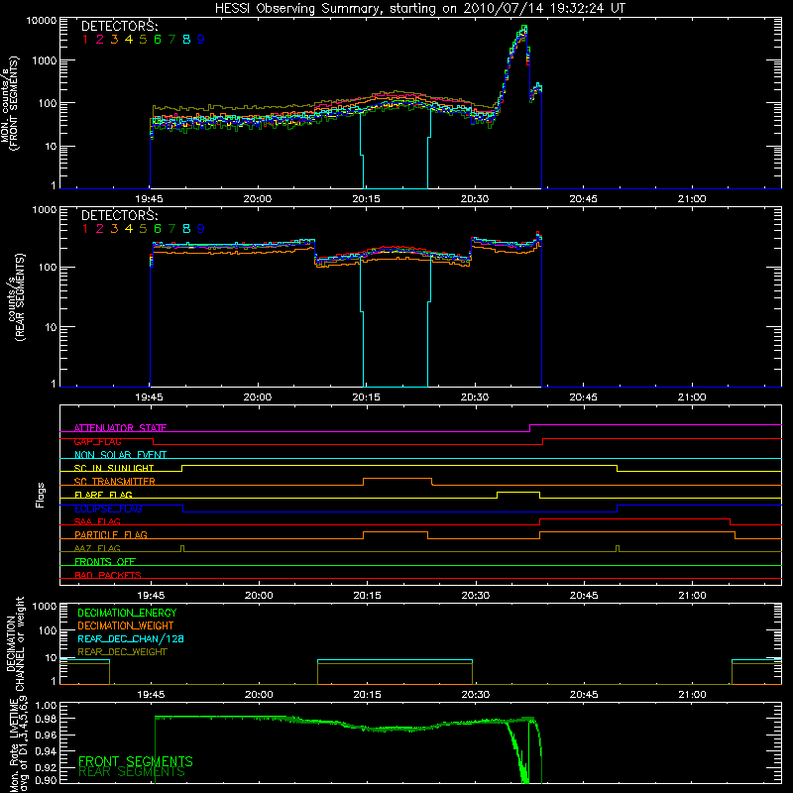
Task: Click yellow detector number 4 in front segments legend
Action: point(129,40)
